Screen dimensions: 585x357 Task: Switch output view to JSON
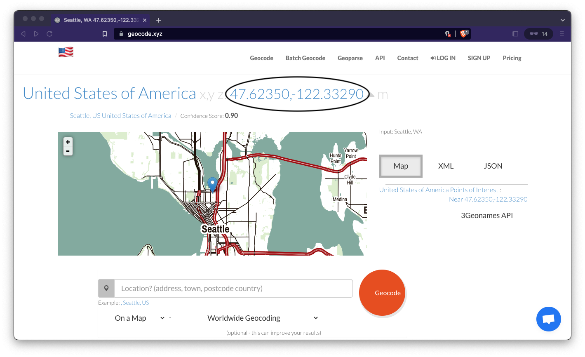tap(493, 166)
